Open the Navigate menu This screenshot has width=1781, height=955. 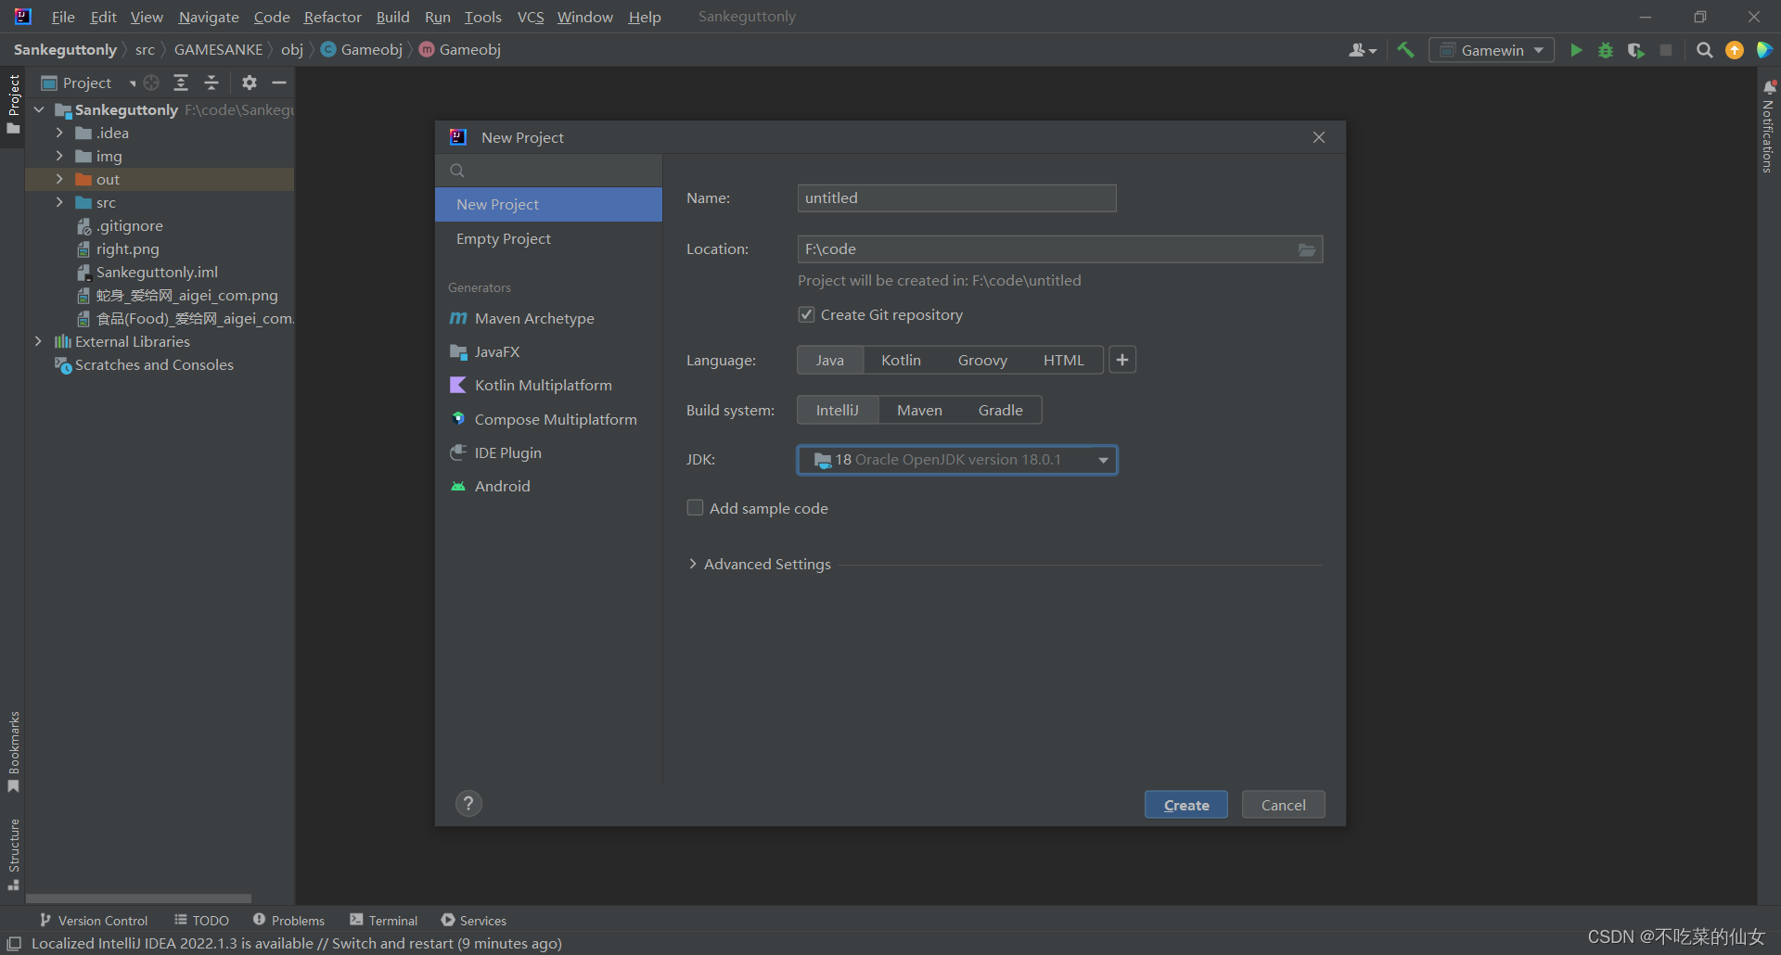click(x=209, y=17)
